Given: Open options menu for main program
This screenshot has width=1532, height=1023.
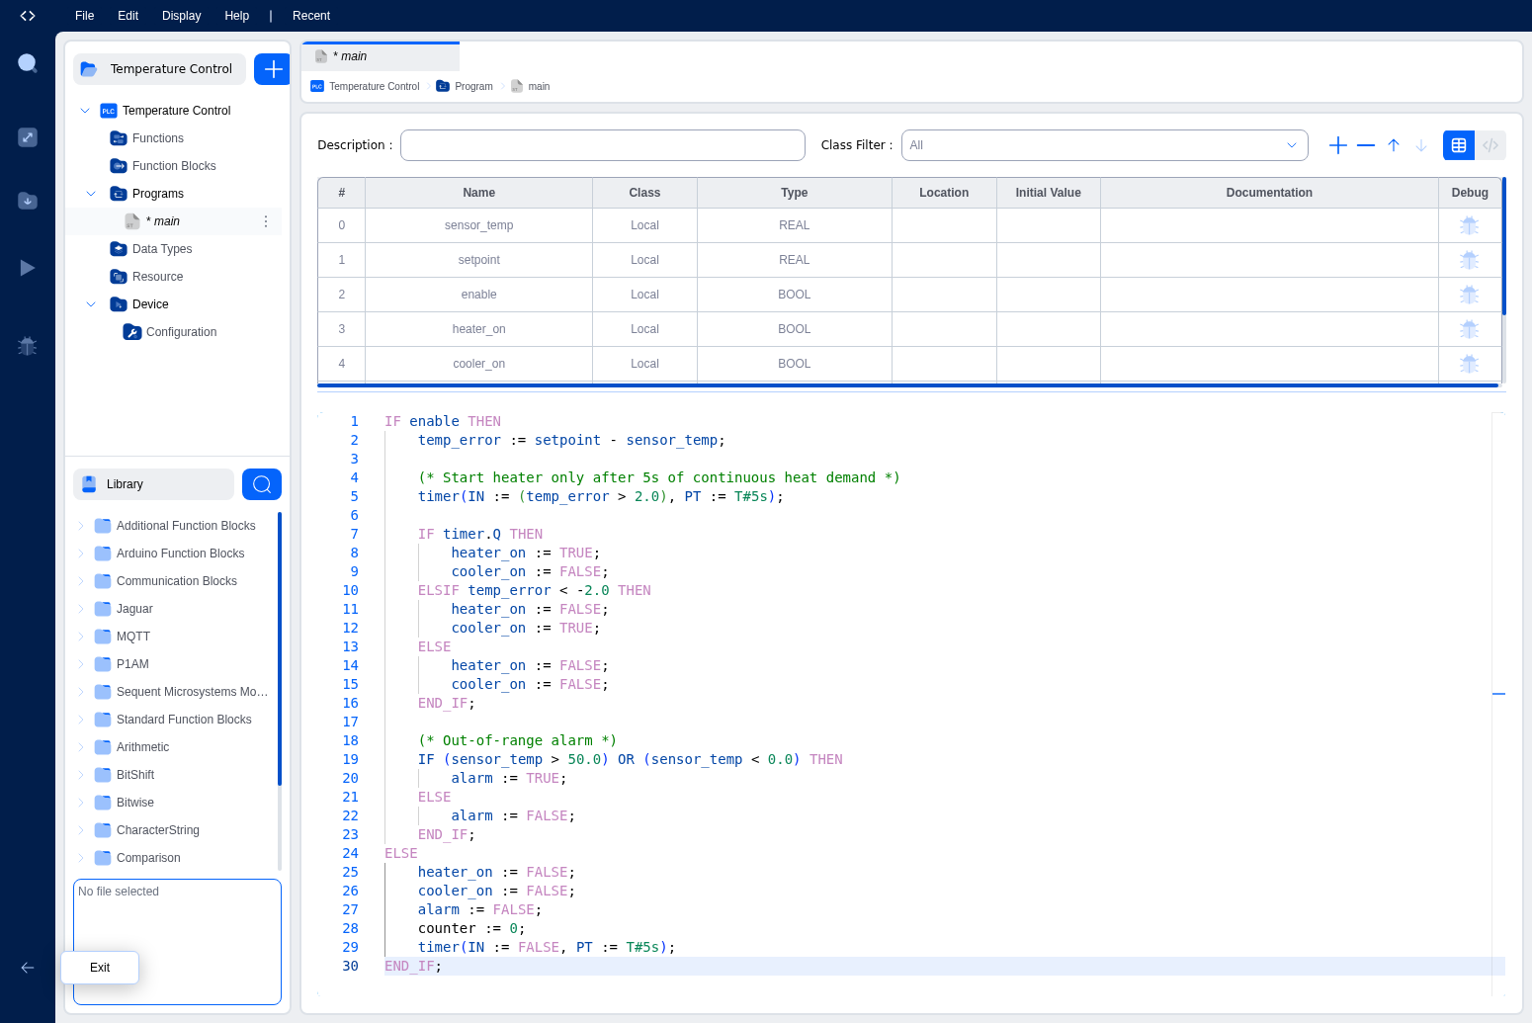Looking at the screenshot, I should coord(266,221).
